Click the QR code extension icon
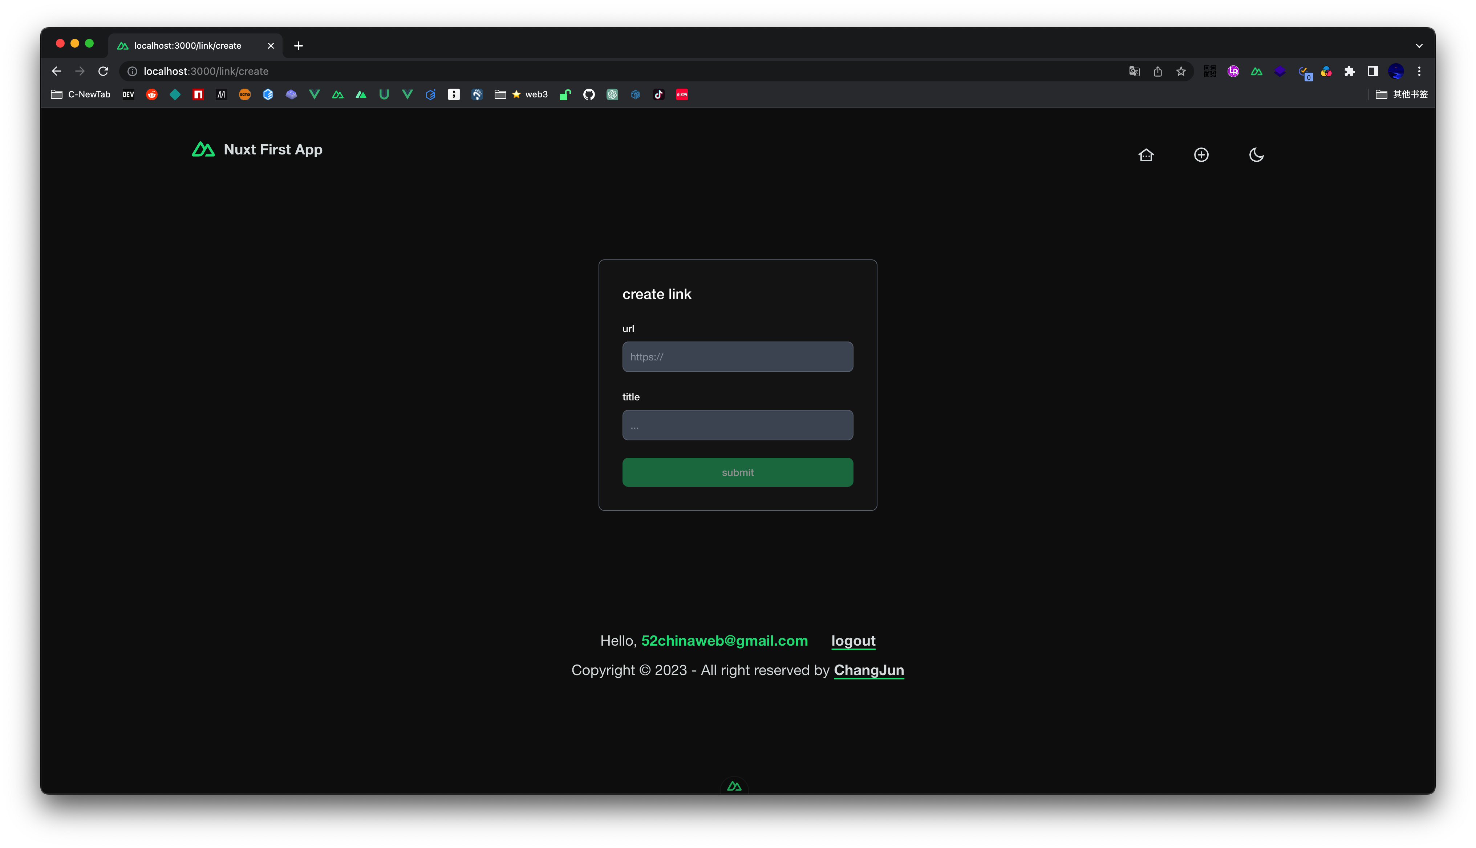1476x848 pixels. [x=1209, y=71]
